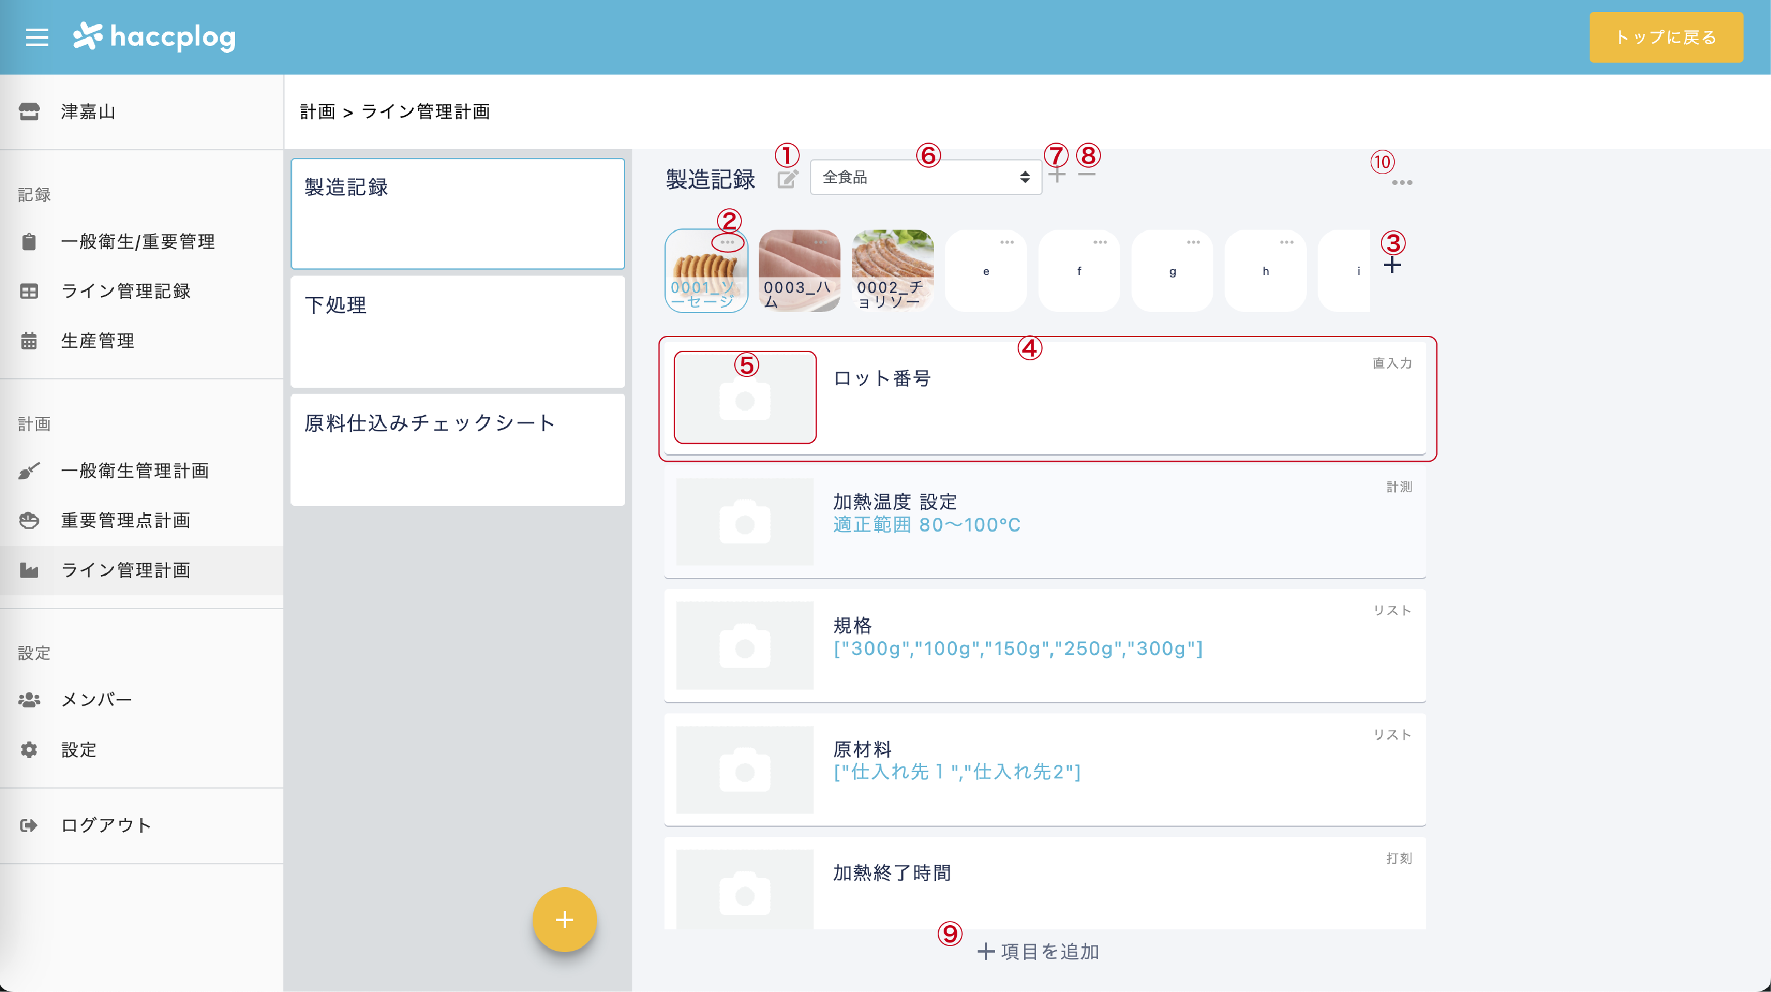
Task: Click the yellow floating plus button
Action: [x=564, y=919]
